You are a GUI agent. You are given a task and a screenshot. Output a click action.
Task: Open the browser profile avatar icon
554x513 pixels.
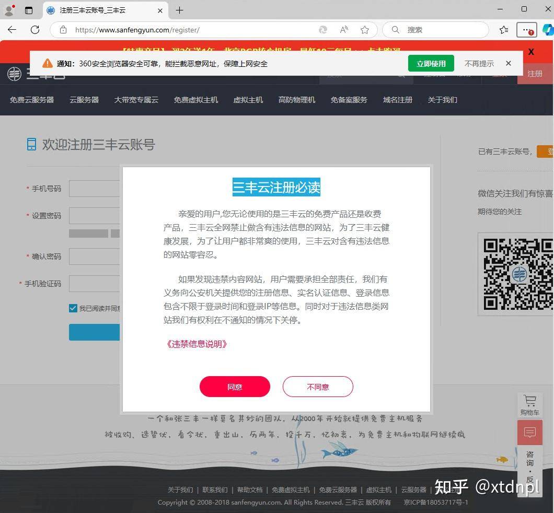coord(9,10)
